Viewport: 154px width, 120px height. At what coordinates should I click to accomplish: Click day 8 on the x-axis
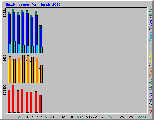42,117
